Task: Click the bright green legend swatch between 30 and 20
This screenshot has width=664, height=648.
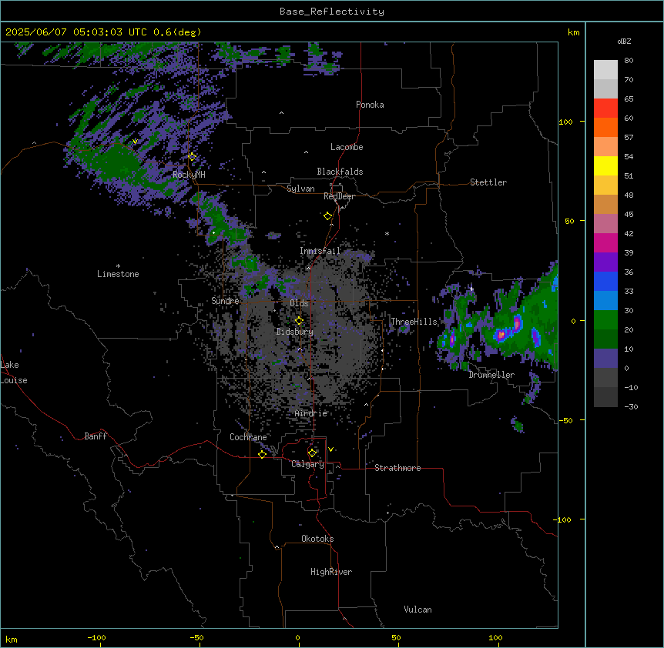Action: (x=605, y=320)
